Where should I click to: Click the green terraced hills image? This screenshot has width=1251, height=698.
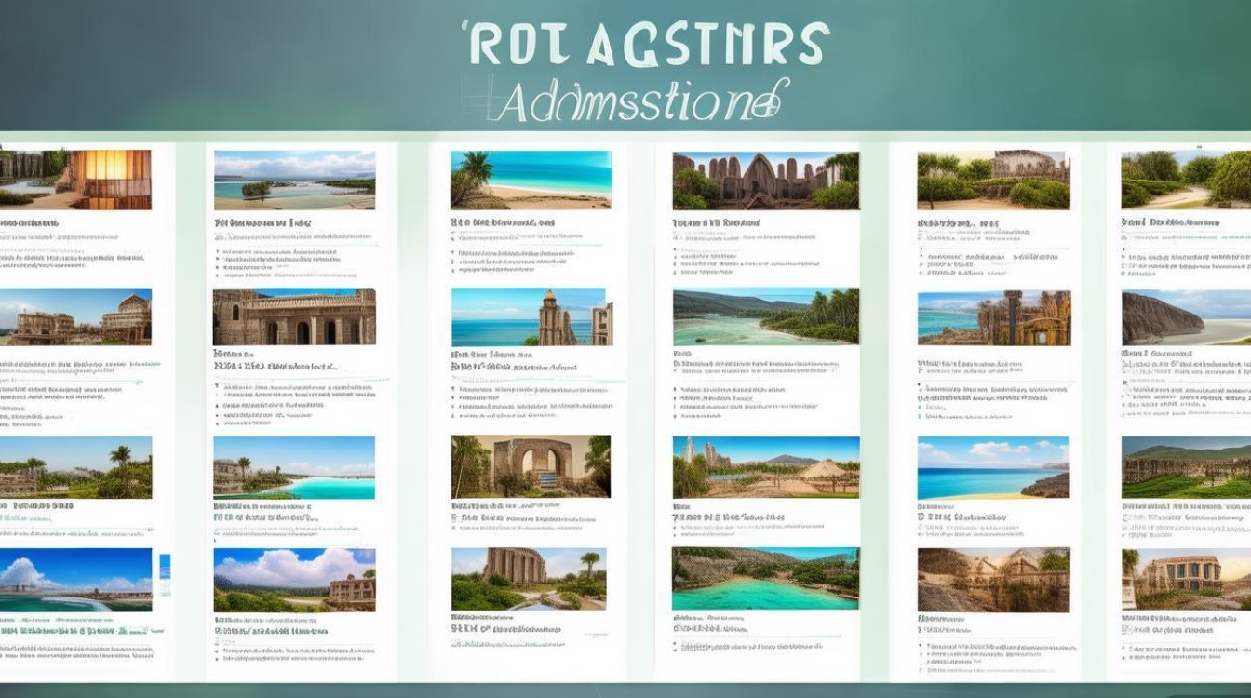click(1186, 467)
